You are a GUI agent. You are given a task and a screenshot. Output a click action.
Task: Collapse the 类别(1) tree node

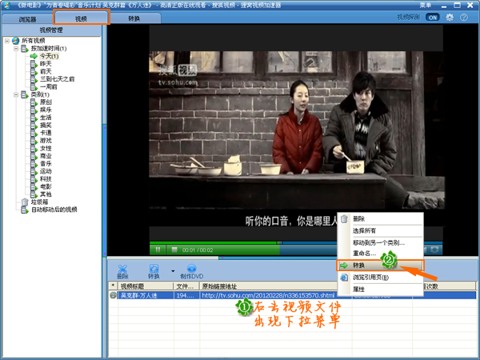pos(16,94)
